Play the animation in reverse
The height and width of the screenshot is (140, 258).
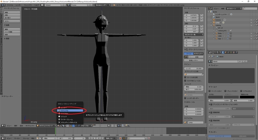pyautogui.click(x=95, y=138)
